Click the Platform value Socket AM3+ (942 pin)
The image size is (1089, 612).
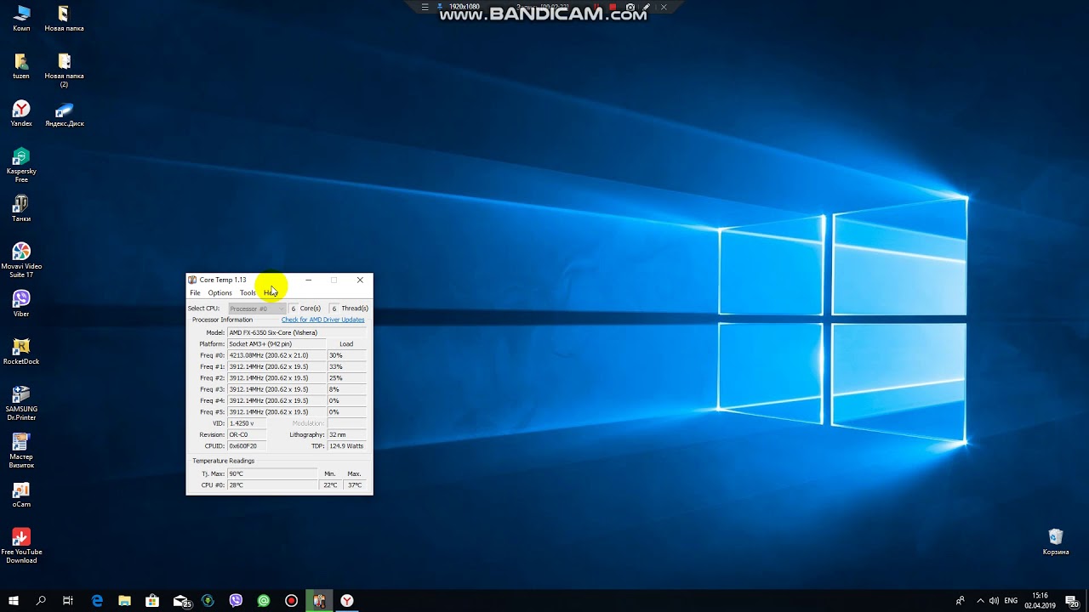coord(277,344)
